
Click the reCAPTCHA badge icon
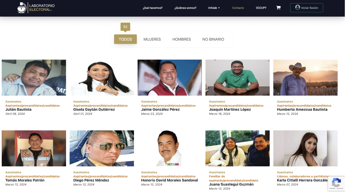336,183
